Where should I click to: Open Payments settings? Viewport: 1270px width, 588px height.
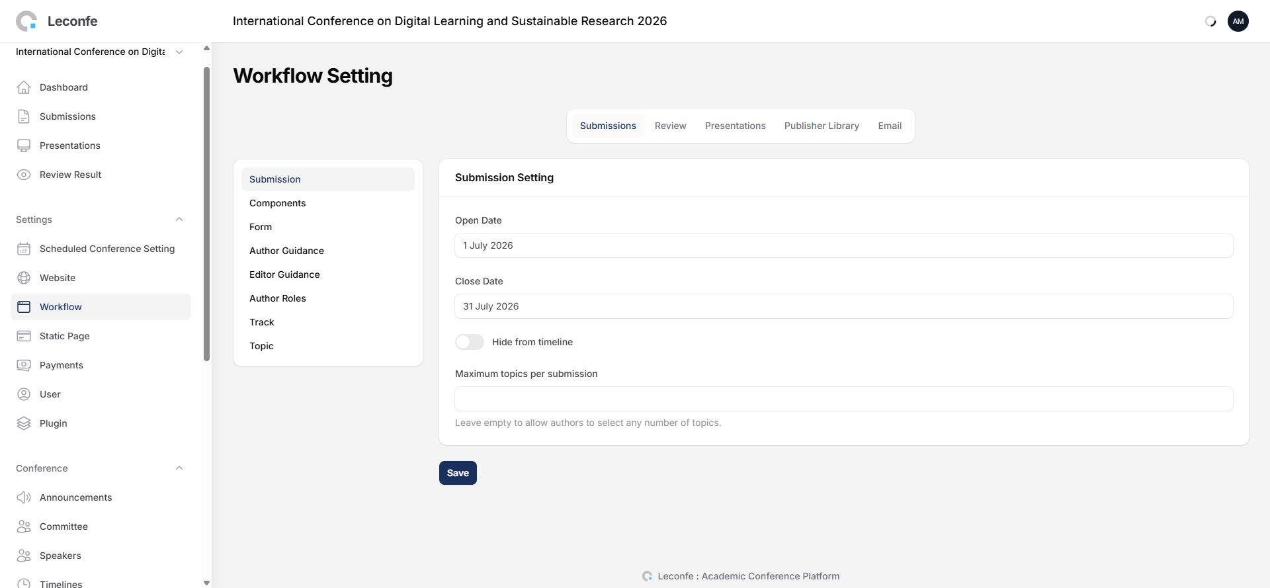(x=101, y=365)
